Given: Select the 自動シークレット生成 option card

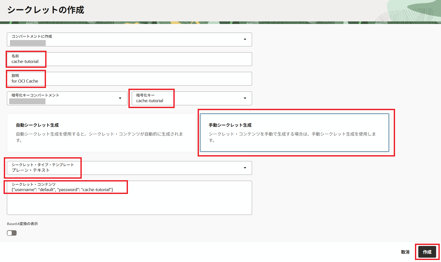Looking at the screenshot, I should [102, 133].
